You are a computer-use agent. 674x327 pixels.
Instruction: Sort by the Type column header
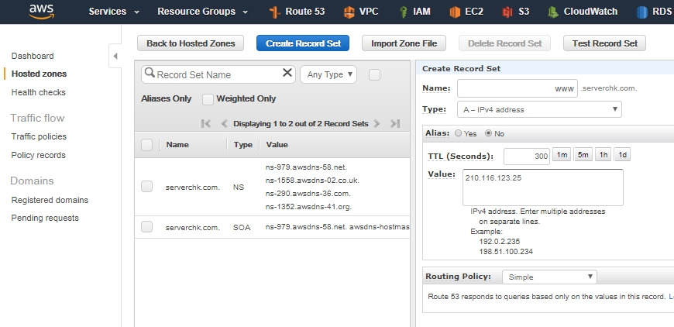click(x=242, y=145)
